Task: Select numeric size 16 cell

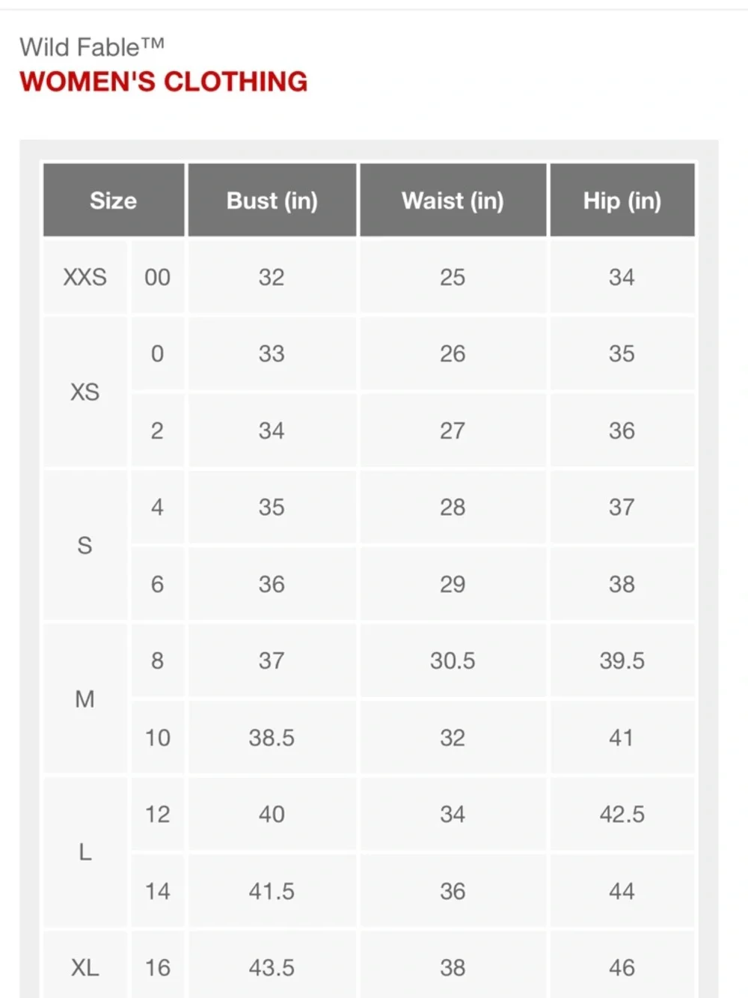Action: (158, 966)
